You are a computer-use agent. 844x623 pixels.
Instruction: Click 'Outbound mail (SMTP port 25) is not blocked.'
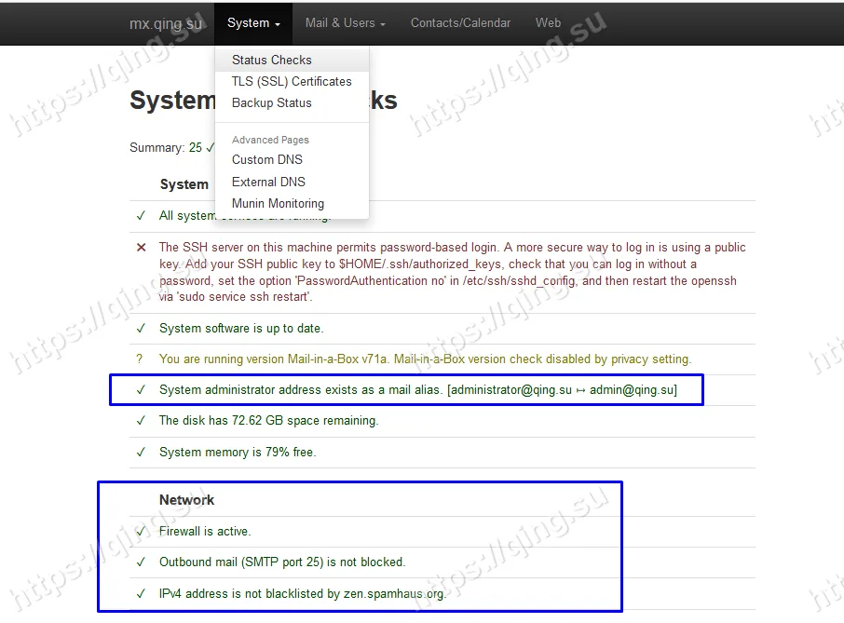coord(282,562)
